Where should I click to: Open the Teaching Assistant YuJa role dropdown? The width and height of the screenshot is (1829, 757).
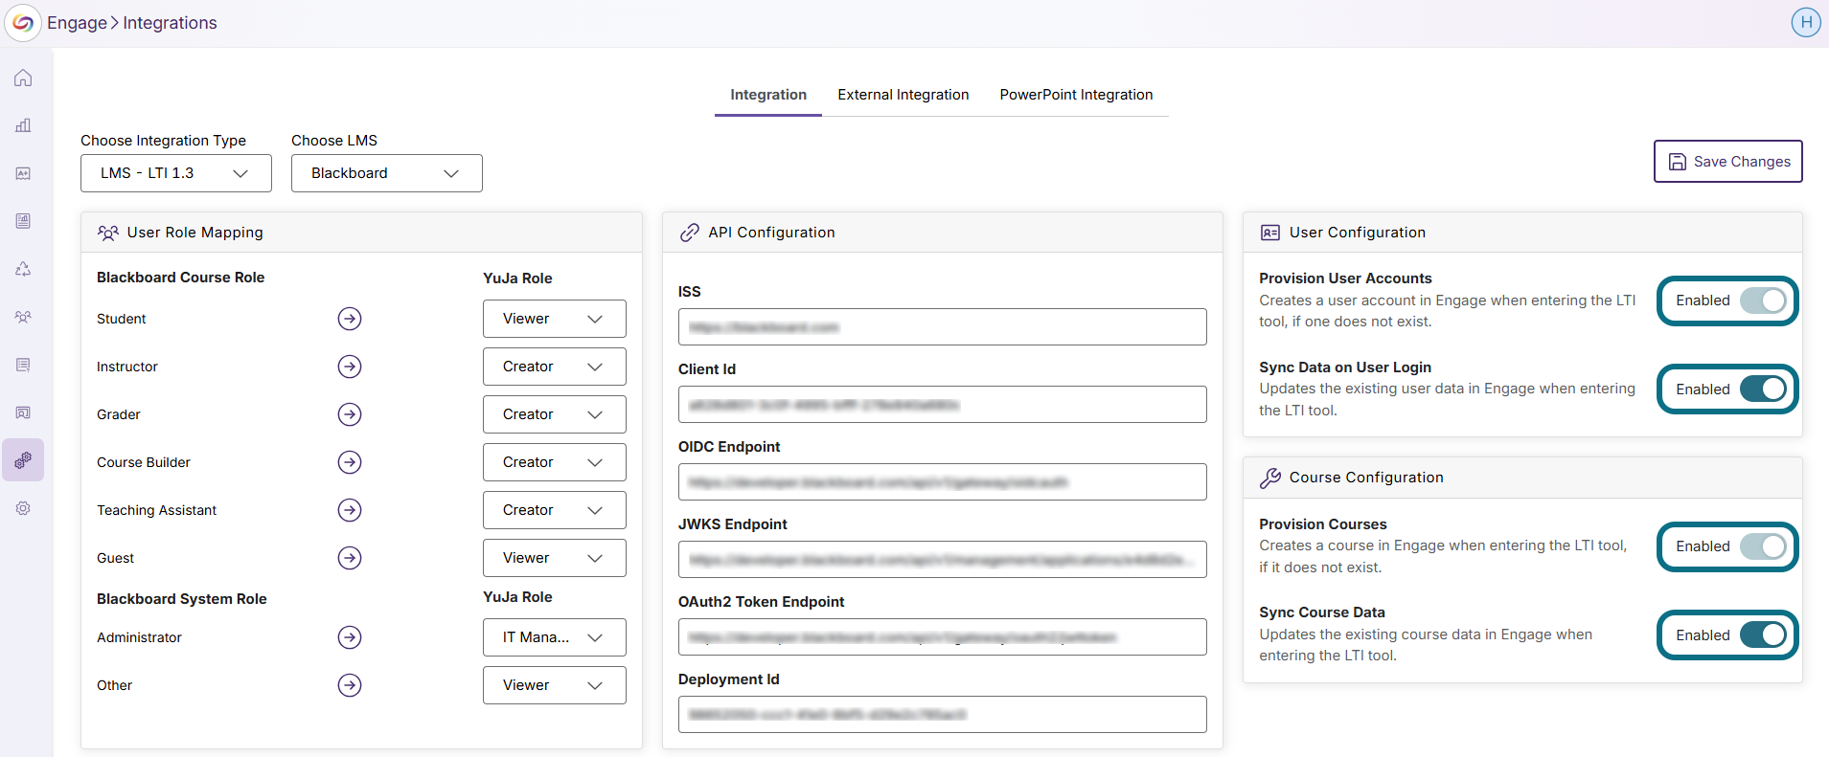(555, 510)
